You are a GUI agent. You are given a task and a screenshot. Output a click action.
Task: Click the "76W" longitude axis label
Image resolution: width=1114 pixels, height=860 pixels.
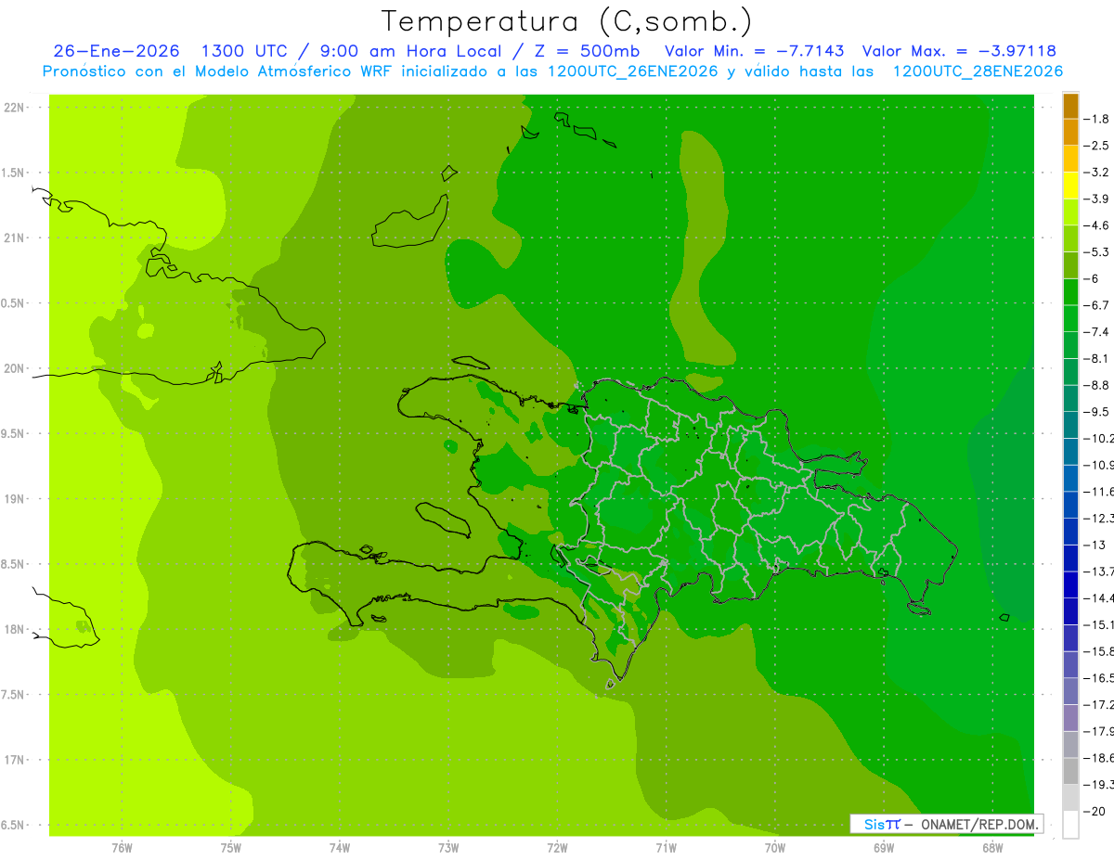tap(122, 847)
